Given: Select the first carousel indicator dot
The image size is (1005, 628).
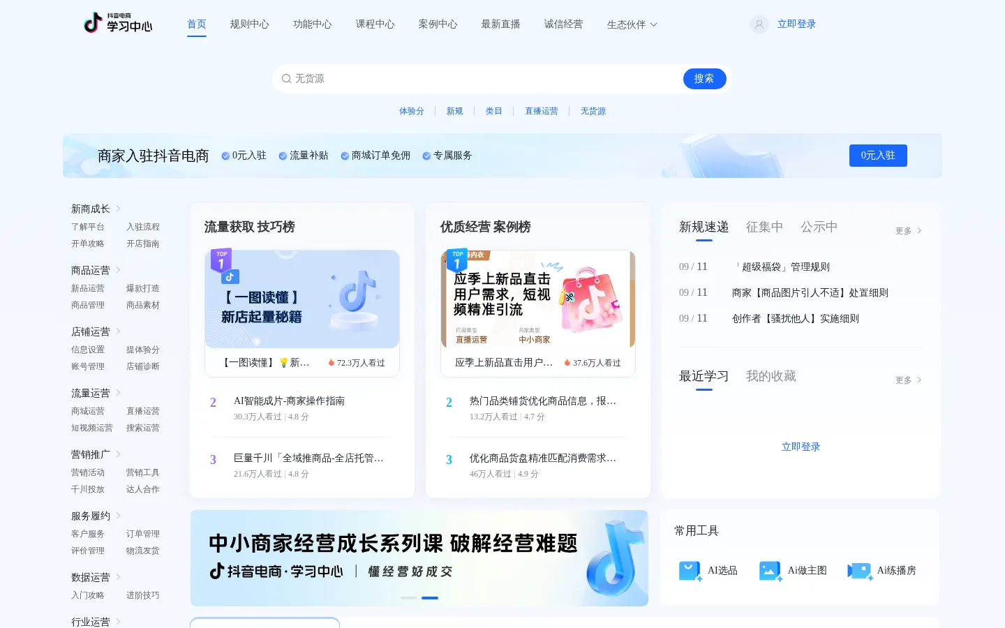Looking at the screenshot, I should [x=409, y=598].
